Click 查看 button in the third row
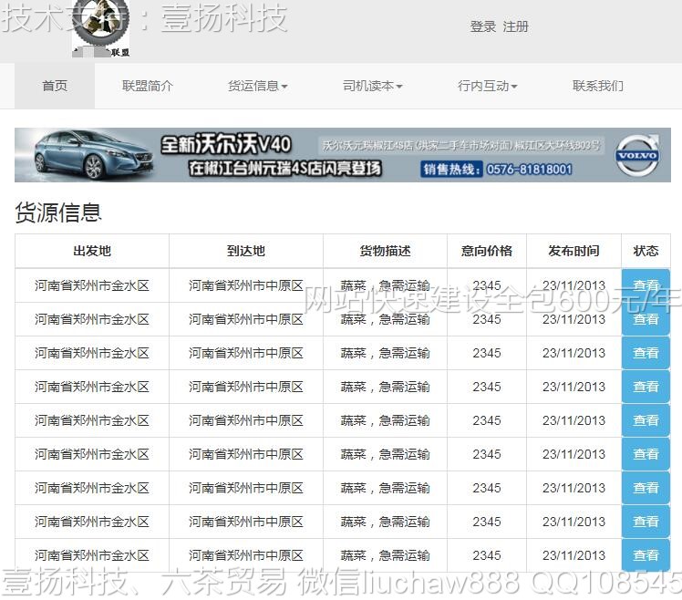This screenshot has width=682, height=600. [646, 353]
